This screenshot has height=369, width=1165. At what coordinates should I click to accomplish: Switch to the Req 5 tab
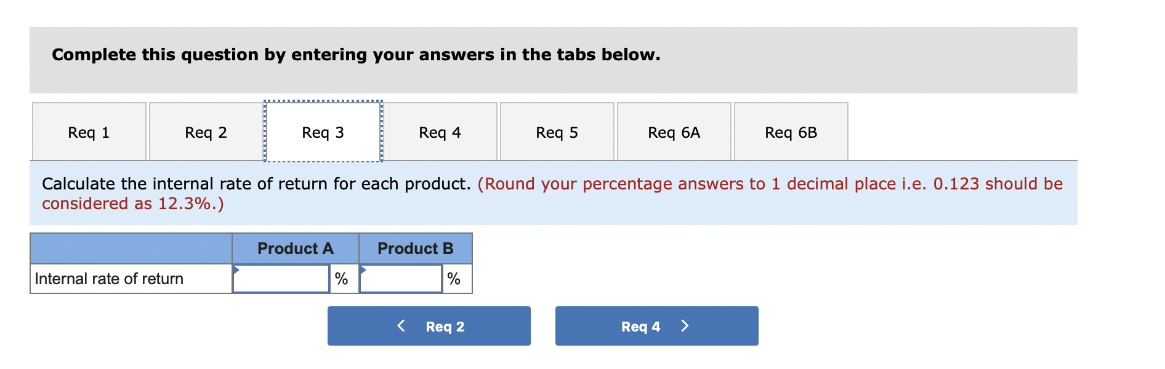(557, 132)
